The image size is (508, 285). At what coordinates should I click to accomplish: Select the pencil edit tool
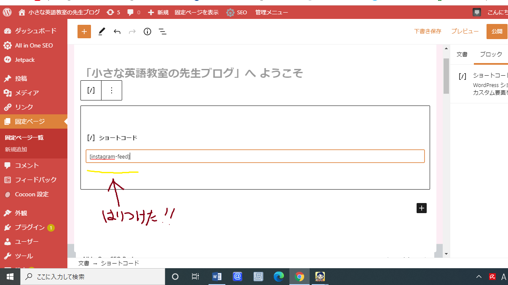click(102, 32)
